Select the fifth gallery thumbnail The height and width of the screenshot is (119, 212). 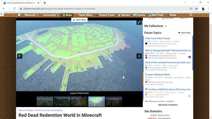point(114,101)
